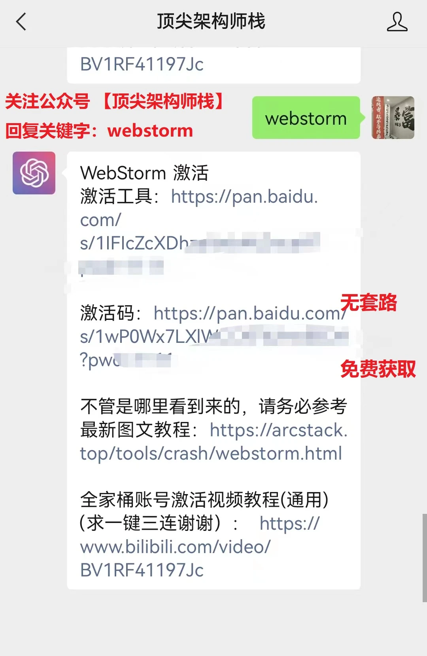Screen dimensions: 427x656
Task: Tap the BV1RF41197Jc text in top message
Action: coord(142,65)
